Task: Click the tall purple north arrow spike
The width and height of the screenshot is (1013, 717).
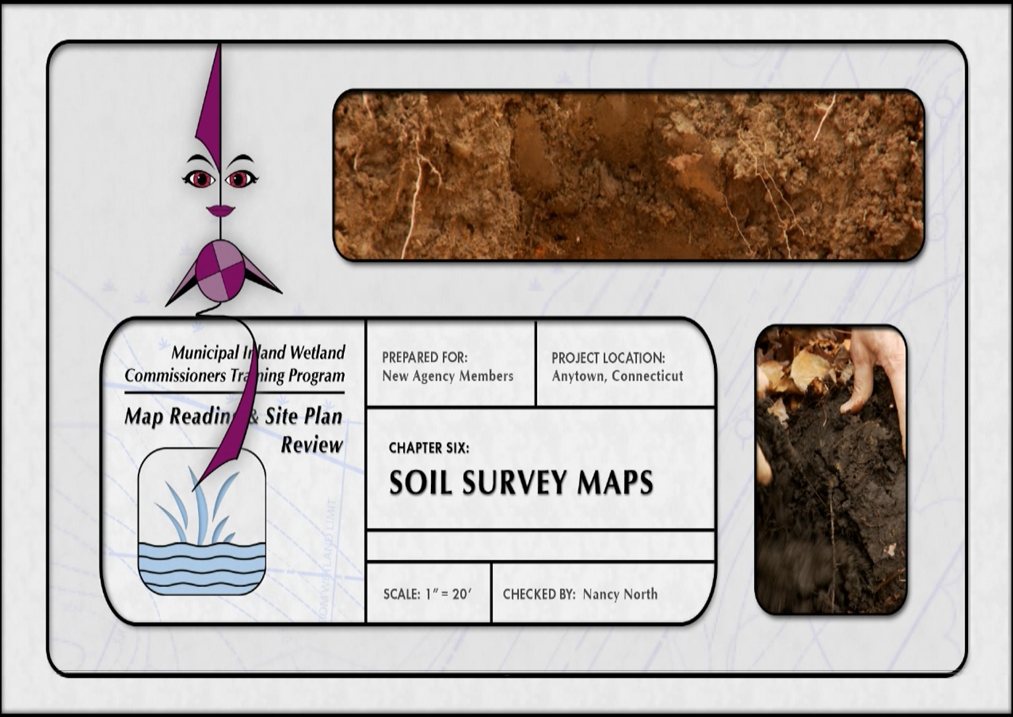Action: [x=211, y=106]
